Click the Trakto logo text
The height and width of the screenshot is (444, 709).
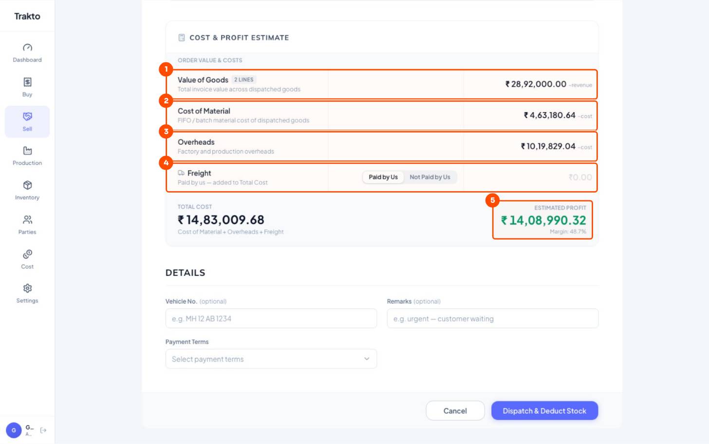[27, 16]
